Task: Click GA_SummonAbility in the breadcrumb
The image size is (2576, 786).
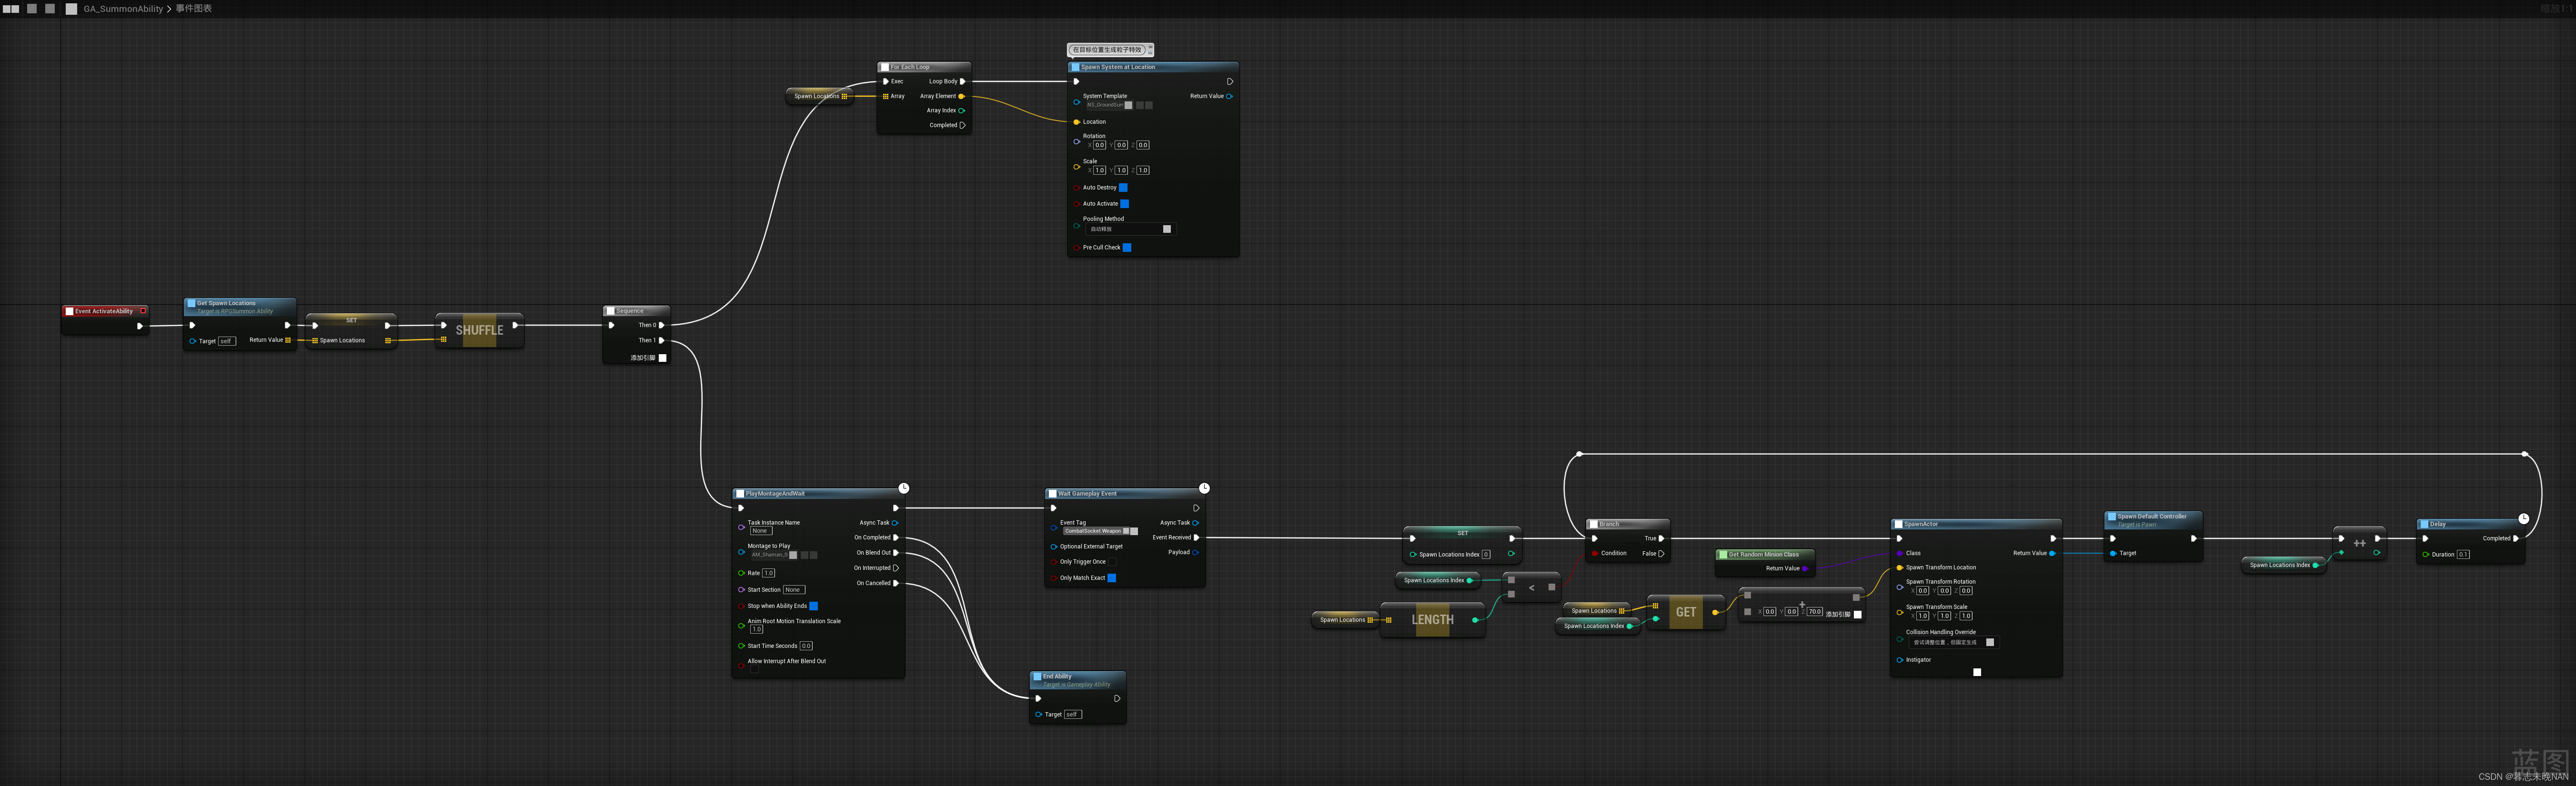Action: 123,9
